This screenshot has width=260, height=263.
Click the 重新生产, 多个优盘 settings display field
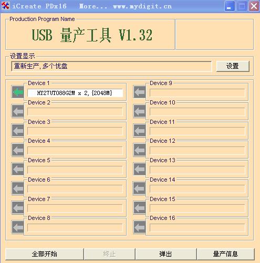click(111, 66)
